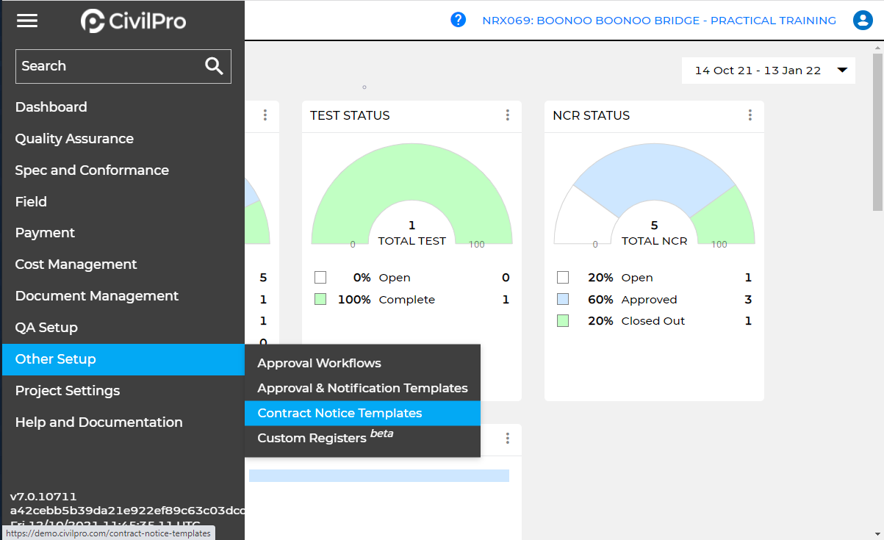Open TEST STATUS card options menu
Image resolution: width=884 pixels, height=540 pixels.
507,115
